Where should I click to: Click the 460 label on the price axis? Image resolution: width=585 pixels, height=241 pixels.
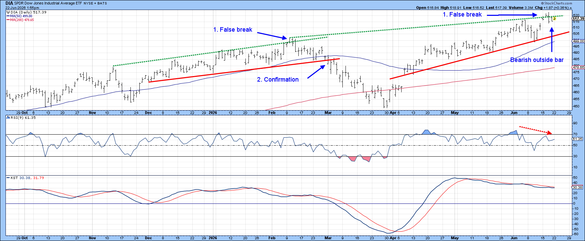[x=575, y=92]
